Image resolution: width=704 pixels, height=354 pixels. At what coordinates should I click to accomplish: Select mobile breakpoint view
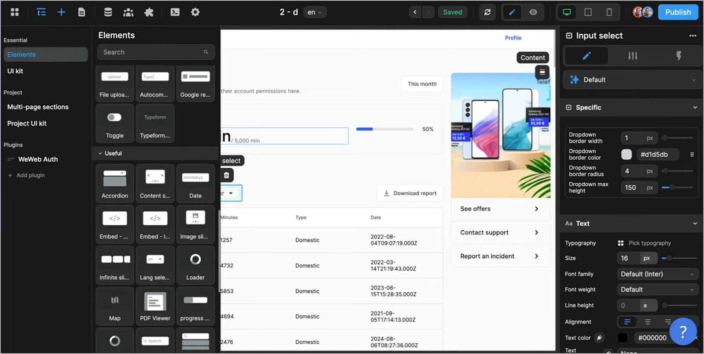609,12
